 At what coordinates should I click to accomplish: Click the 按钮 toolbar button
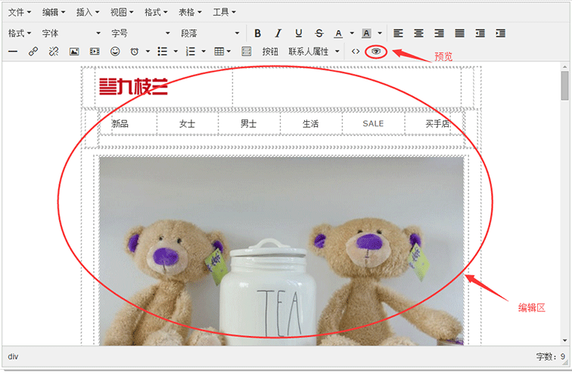(x=270, y=51)
